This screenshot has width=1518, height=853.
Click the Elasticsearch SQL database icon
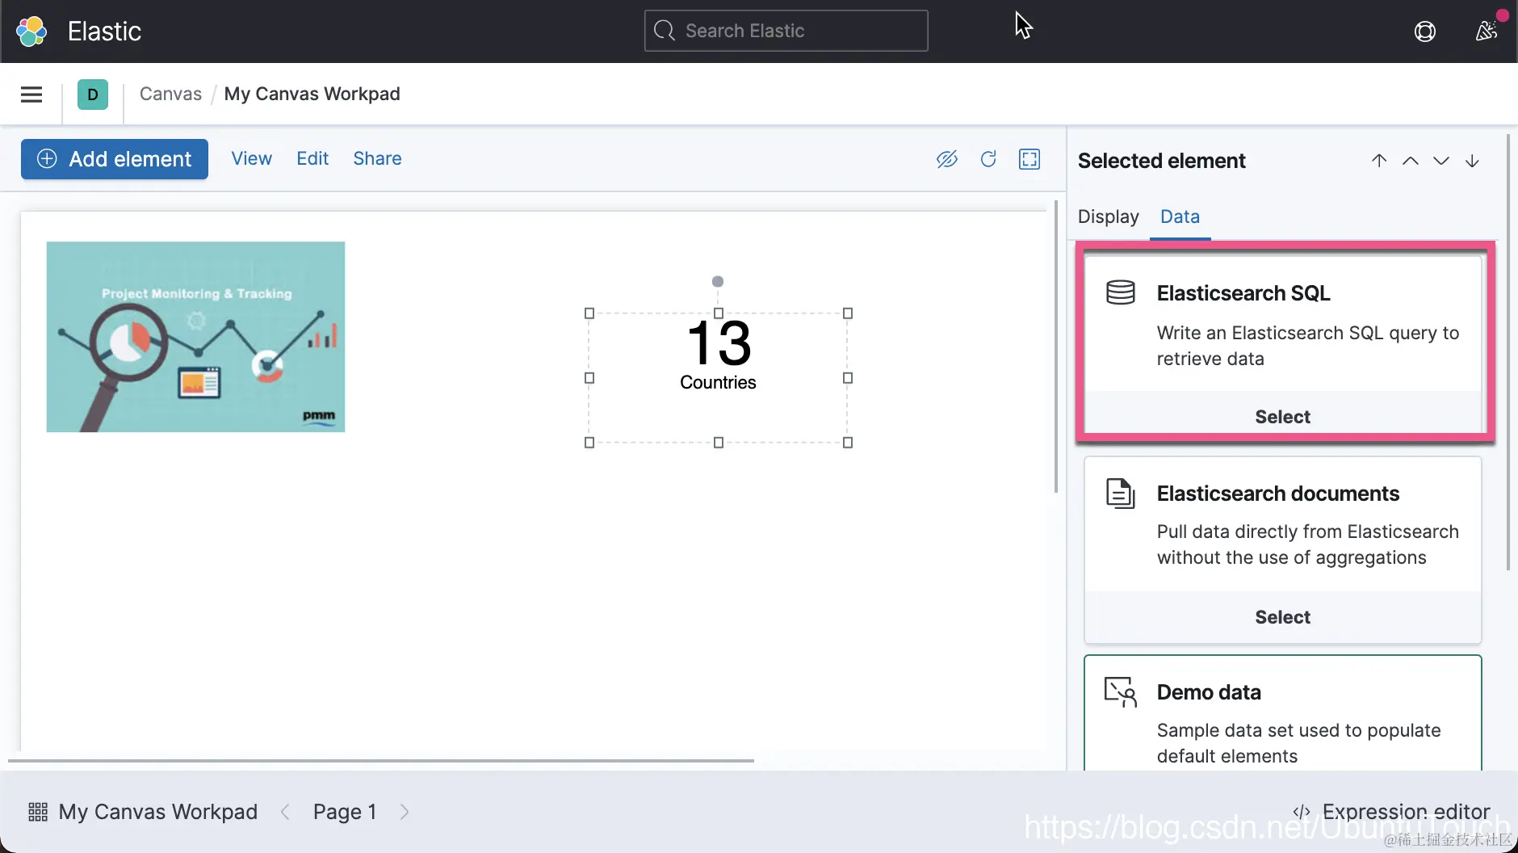pyautogui.click(x=1121, y=292)
